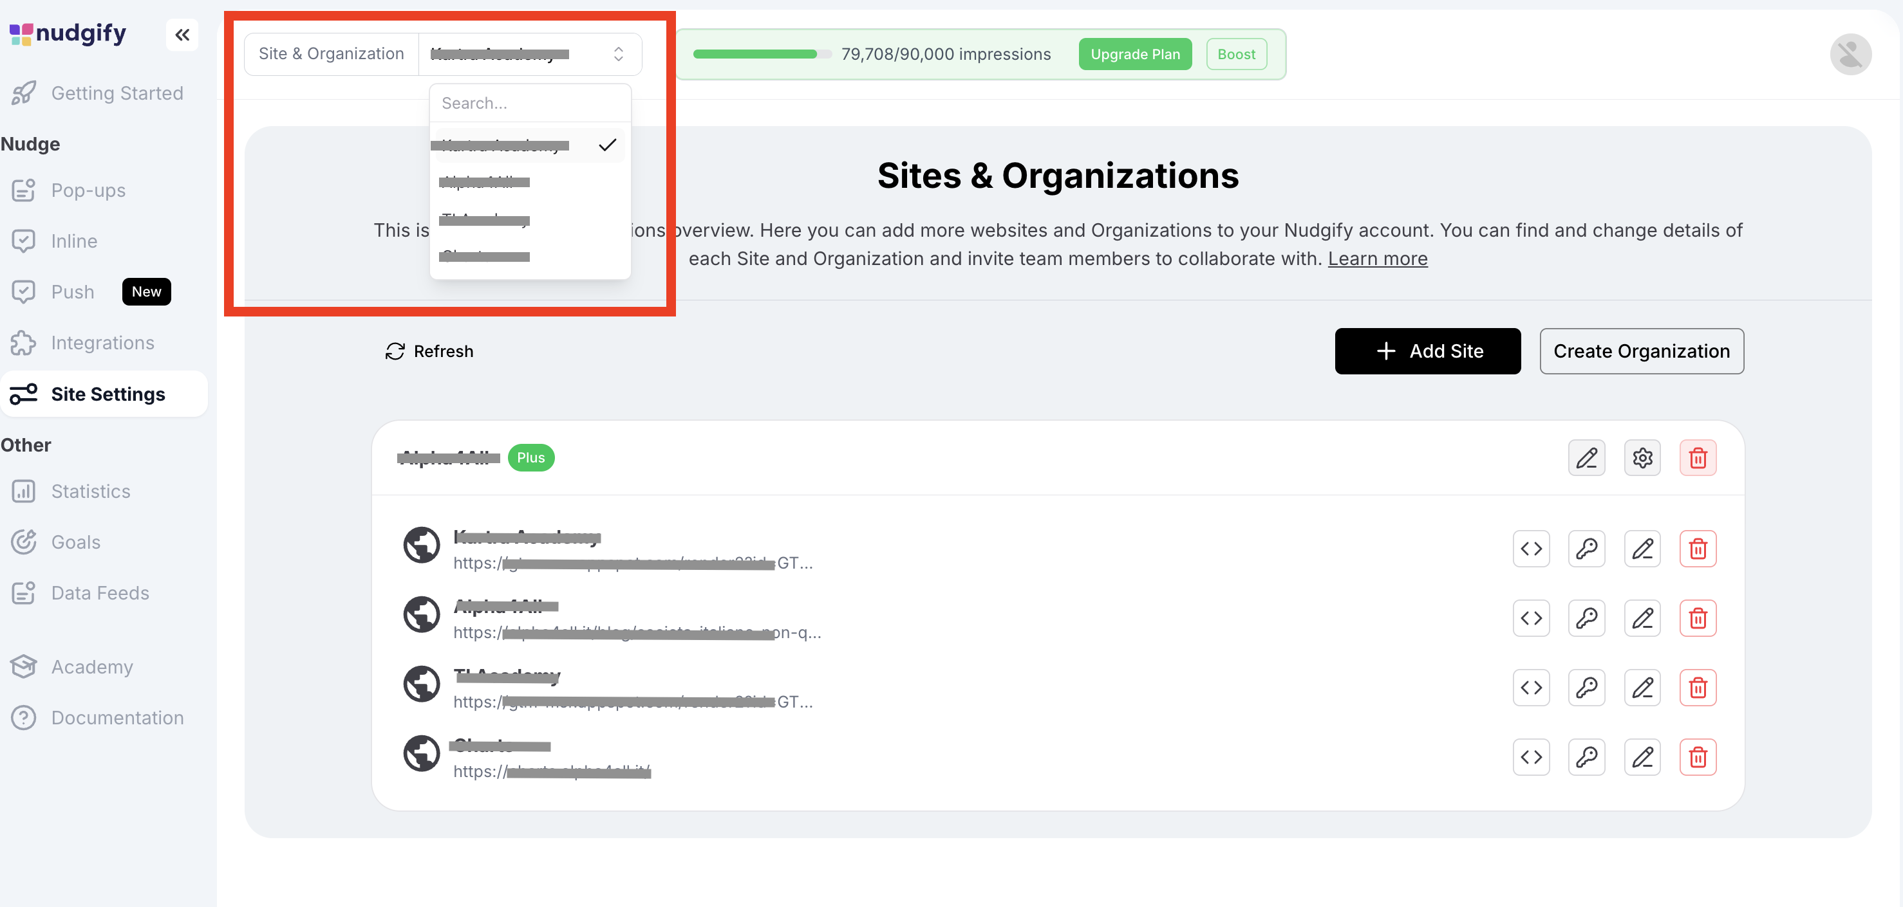The image size is (1903, 907).
Task: Click the Add Site button
Action: [1427, 351]
